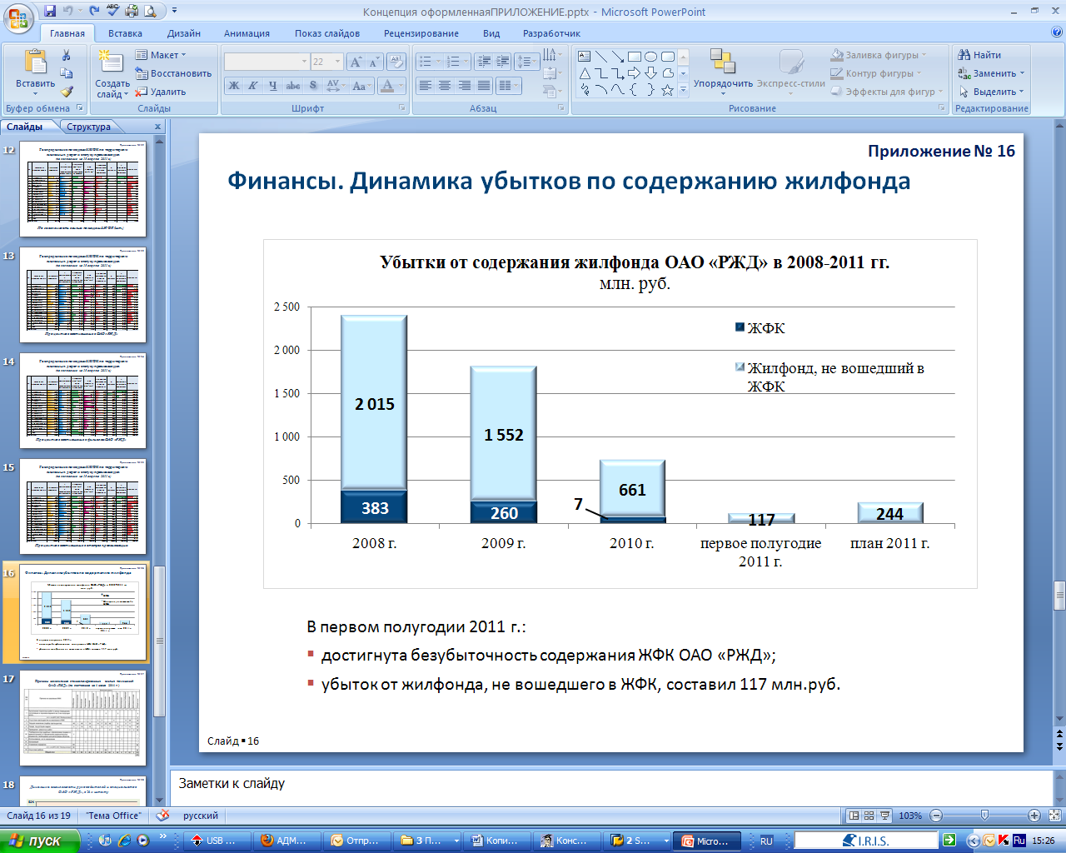The width and height of the screenshot is (1066, 853).
Task: Align text right in paragraph group
Action: (464, 86)
